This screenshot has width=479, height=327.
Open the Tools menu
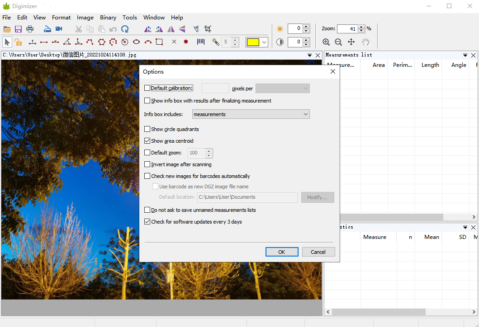tap(129, 17)
